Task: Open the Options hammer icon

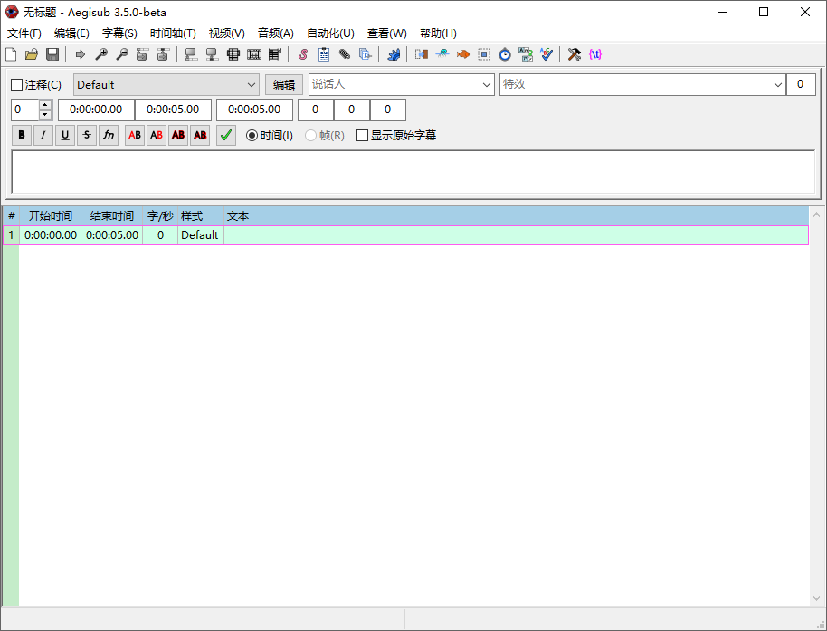Action: coord(575,54)
